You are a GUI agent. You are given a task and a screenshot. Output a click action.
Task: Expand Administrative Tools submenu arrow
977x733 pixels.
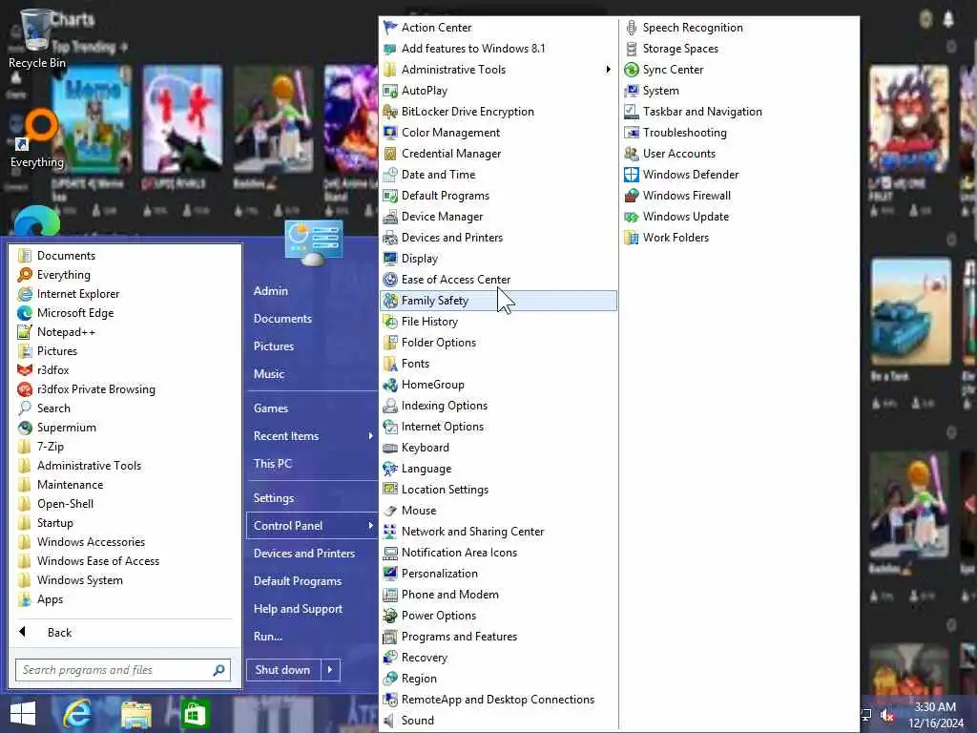click(608, 69)
